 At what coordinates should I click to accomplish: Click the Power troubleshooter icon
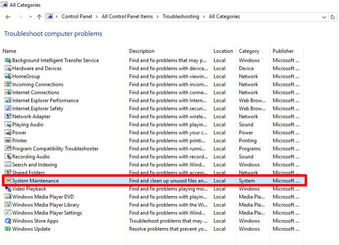(x=8, y=133)
